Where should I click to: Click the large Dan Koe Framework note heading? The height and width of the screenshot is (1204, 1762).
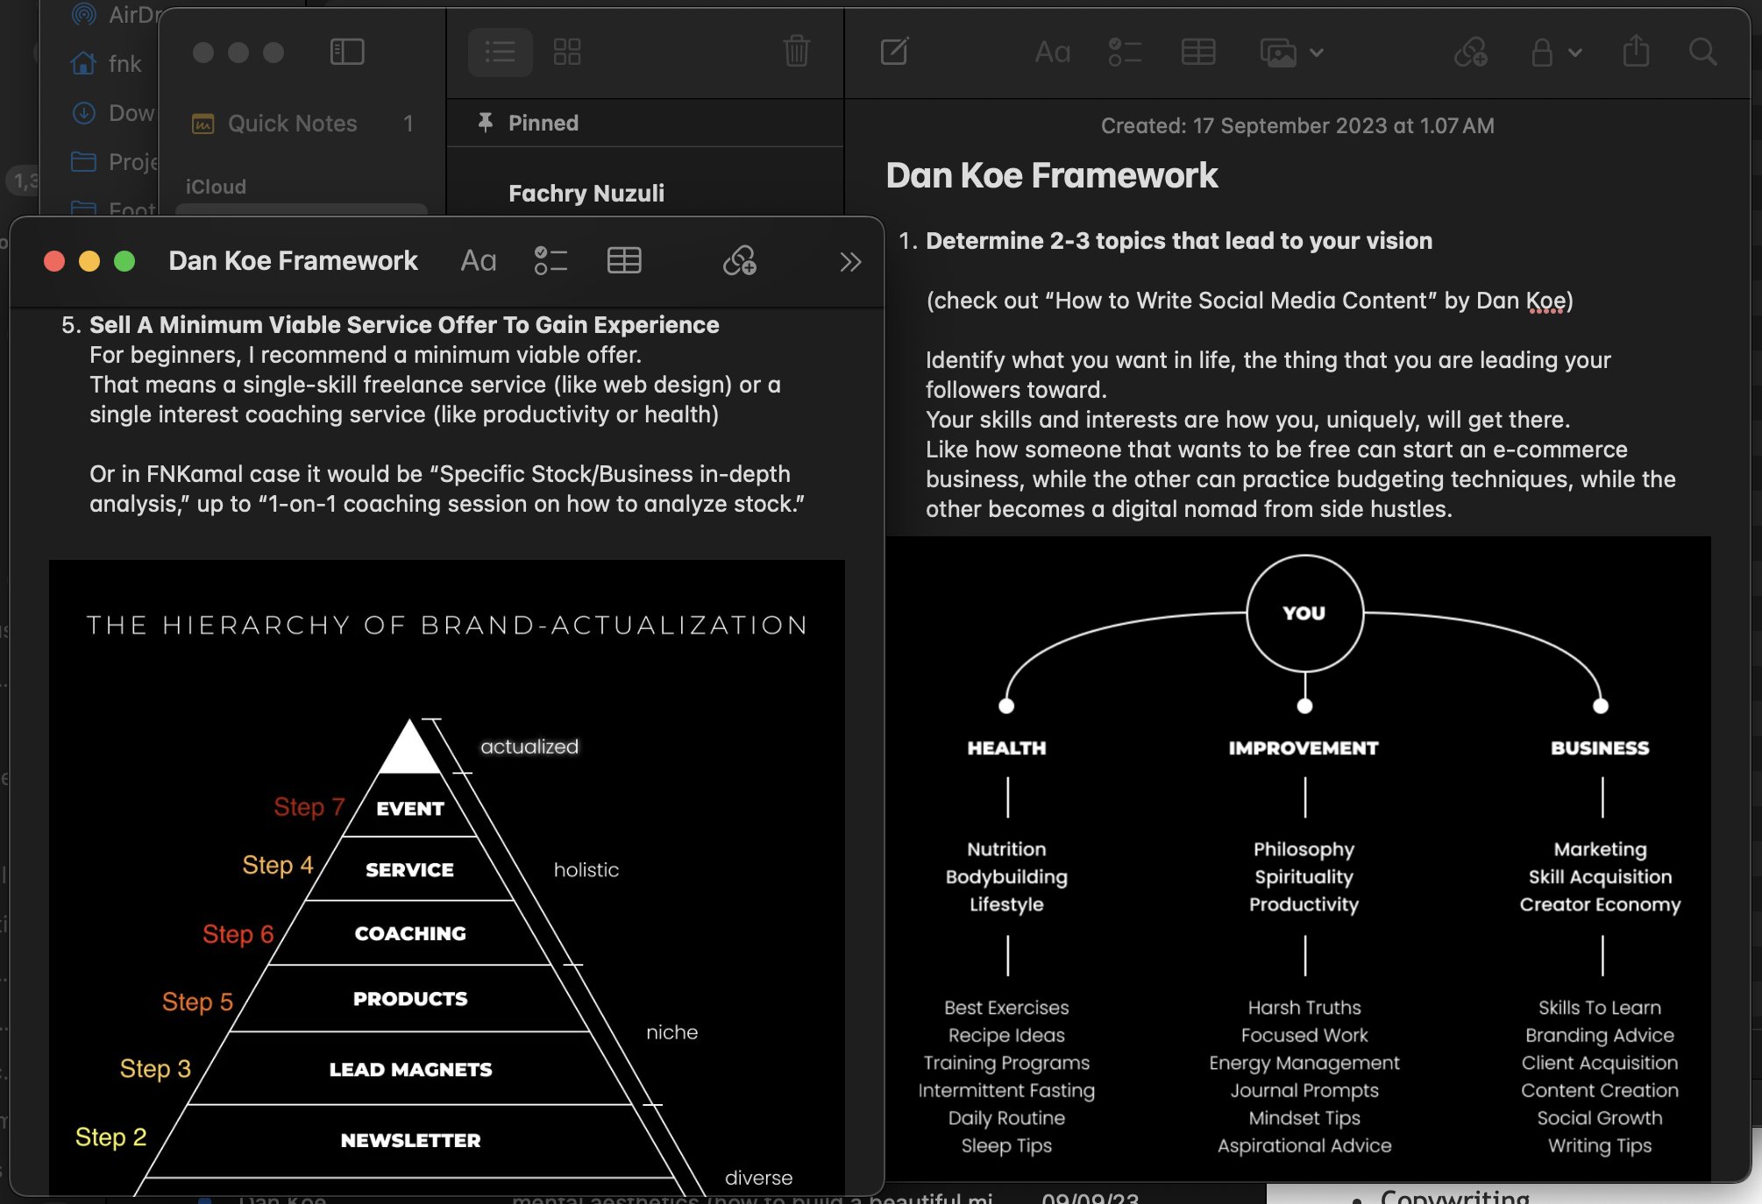point(1051,175)
